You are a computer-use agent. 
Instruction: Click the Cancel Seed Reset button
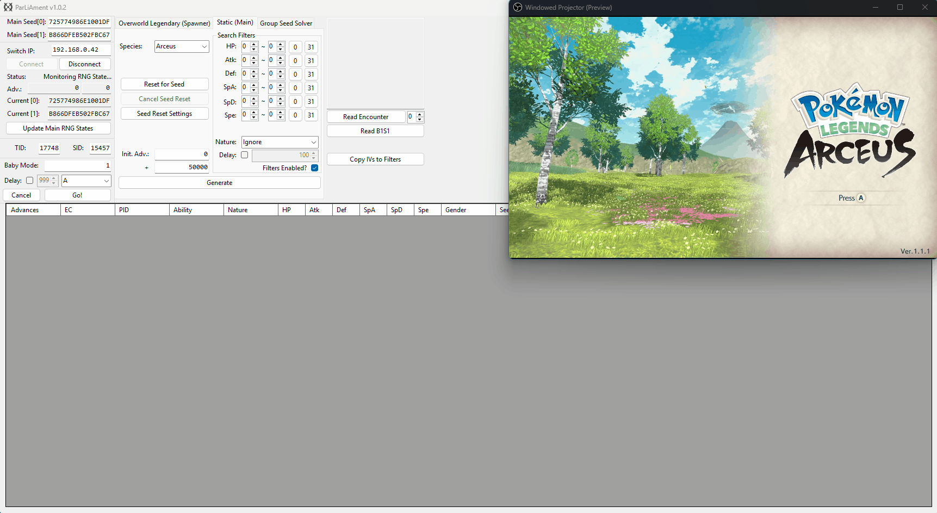pyautogui.click(x=164, y=99)
